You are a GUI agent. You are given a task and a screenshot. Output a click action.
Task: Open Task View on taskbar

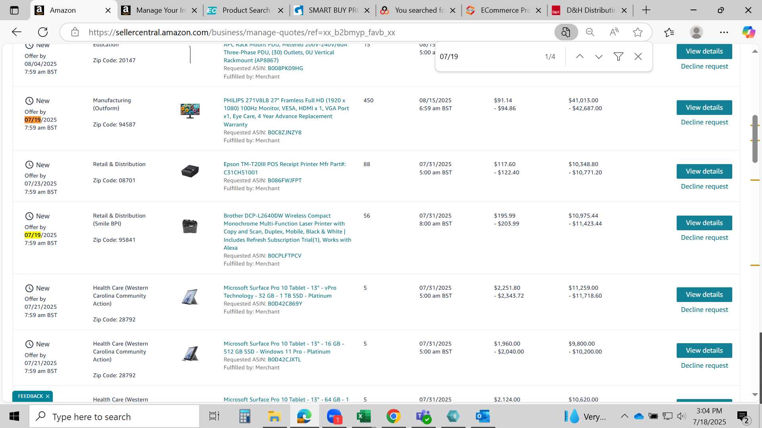click(214, 417)
